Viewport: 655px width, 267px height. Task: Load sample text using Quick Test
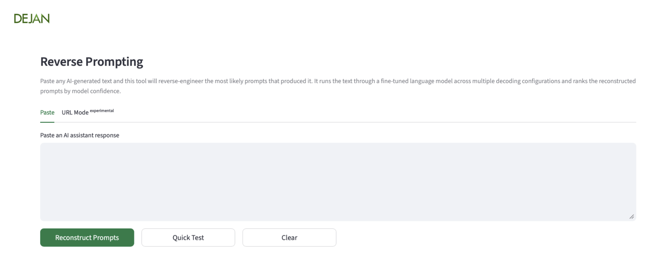pyautogui.click(x=188, y=238)
